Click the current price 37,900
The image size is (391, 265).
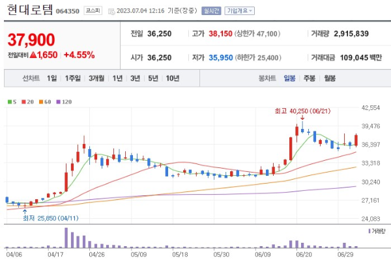[31, 40]
